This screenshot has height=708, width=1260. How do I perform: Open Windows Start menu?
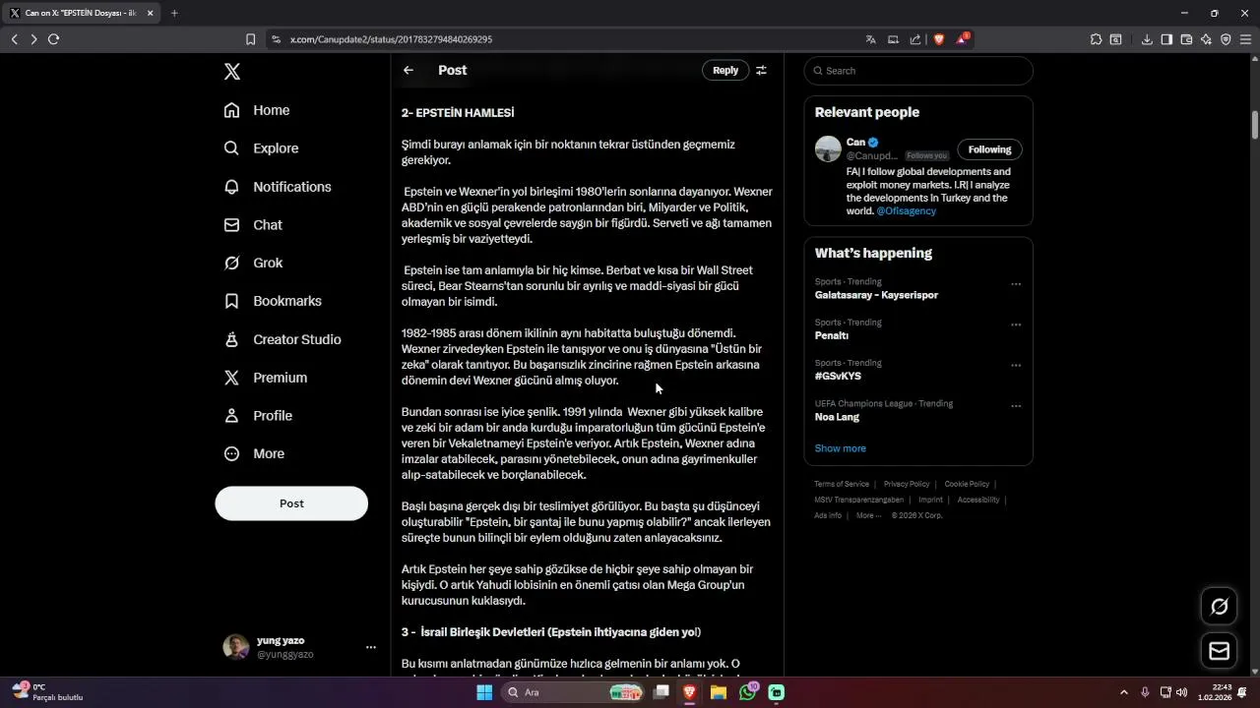(x=484, y=692)
